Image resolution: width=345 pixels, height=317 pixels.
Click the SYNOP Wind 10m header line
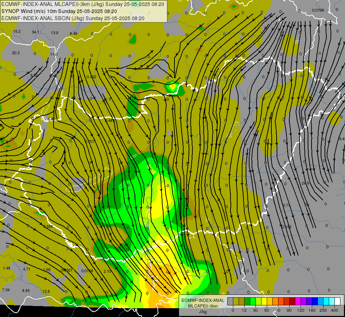tap(59, 11)
